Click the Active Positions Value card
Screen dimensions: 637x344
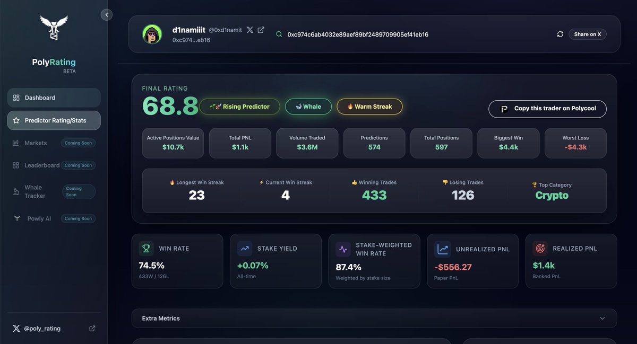[173, 143]
